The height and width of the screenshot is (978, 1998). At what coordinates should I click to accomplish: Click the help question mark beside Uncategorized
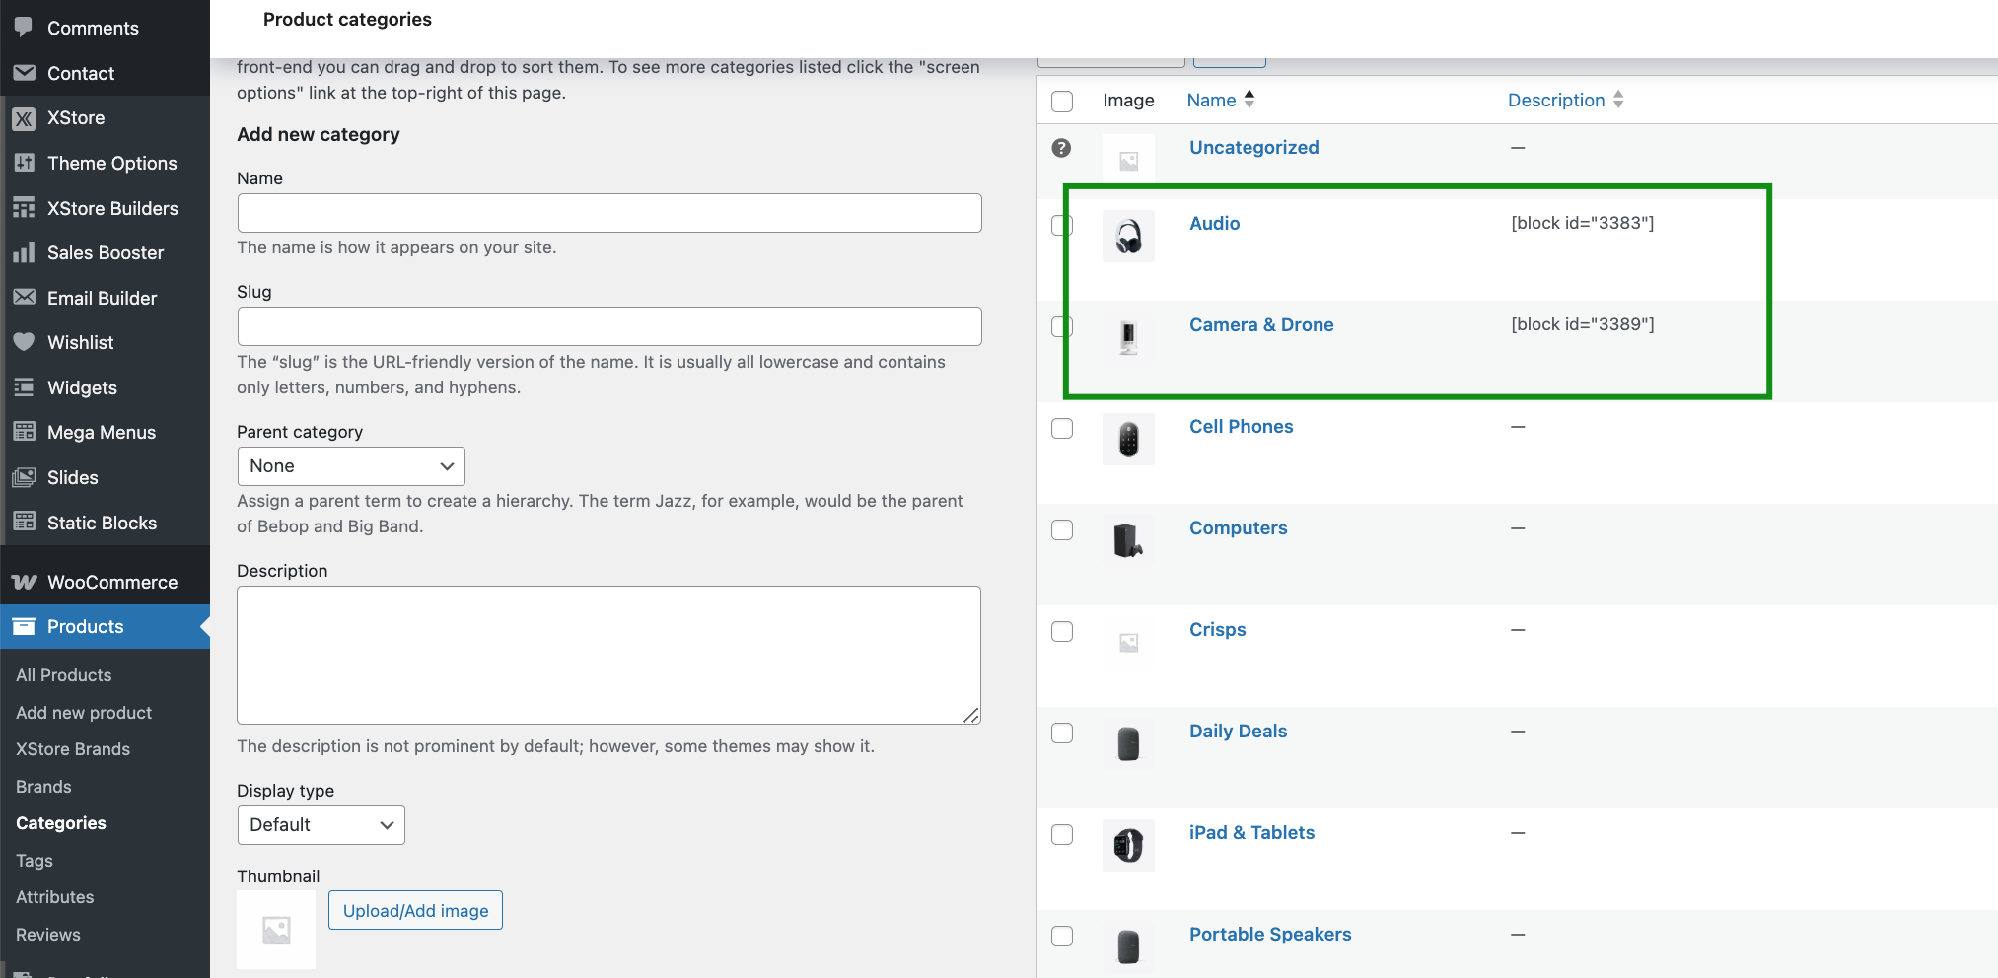point(1061,148)
